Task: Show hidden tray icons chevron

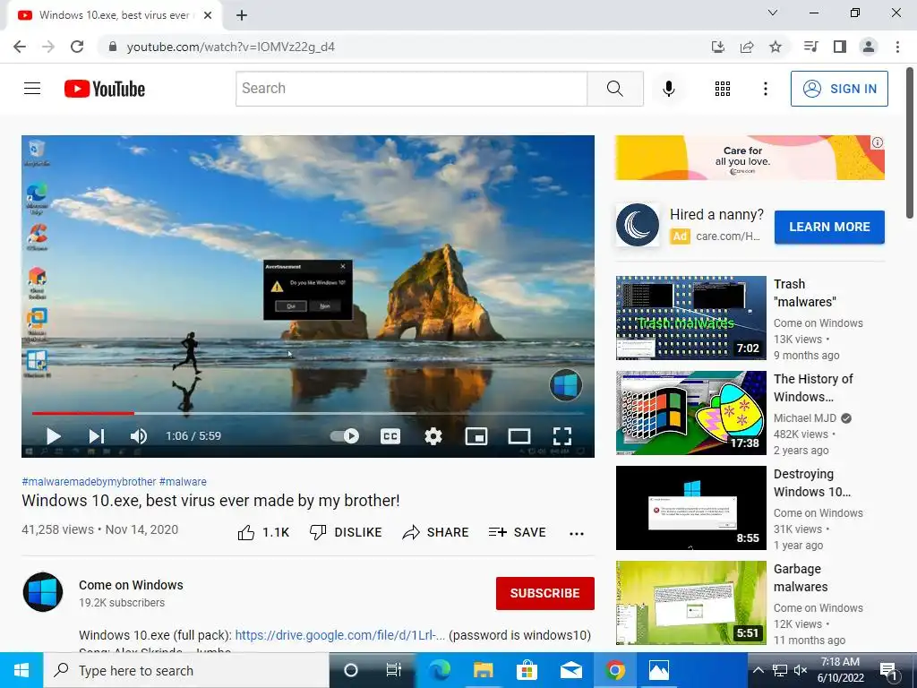Action: [758, 670]
